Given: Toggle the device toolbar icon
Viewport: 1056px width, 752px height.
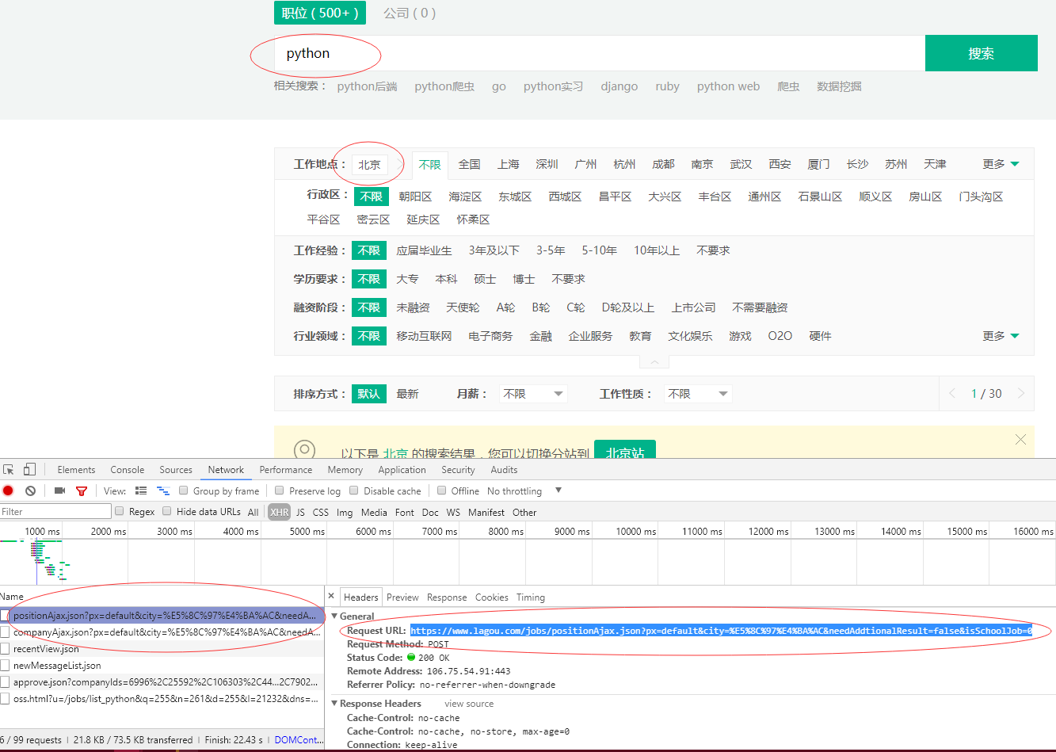Looking at the screenshot, I should [x=29, y=470].
